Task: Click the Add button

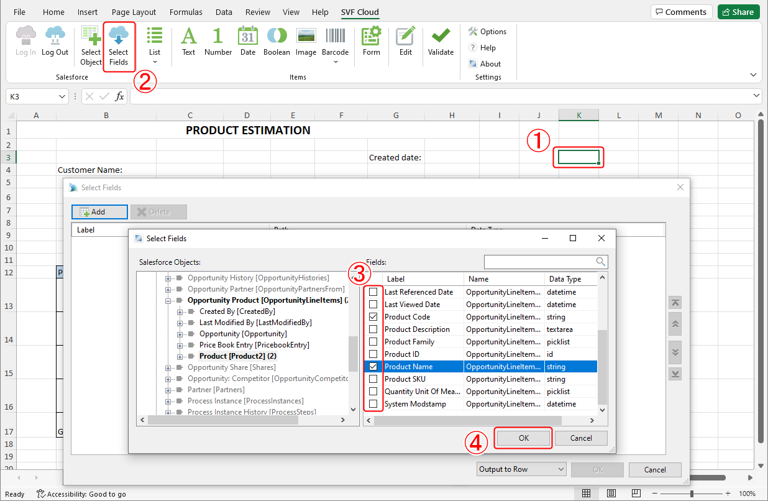Action: [x=99, y=212]
